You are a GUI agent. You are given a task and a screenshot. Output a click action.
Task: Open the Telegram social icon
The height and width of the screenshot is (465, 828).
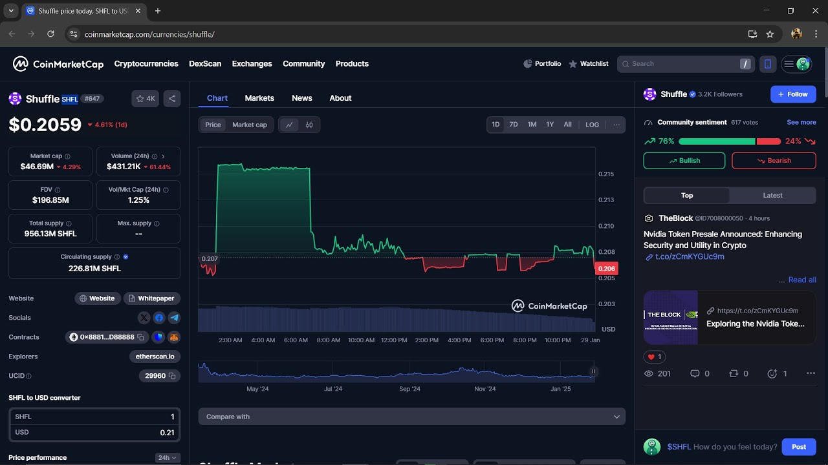click(x=174, y=318)
